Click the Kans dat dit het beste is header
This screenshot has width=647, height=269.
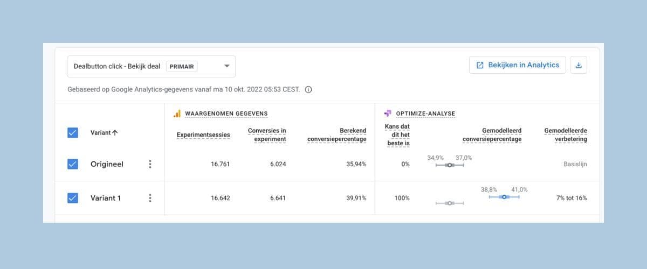pyautogui.click(x=398, y=134)
